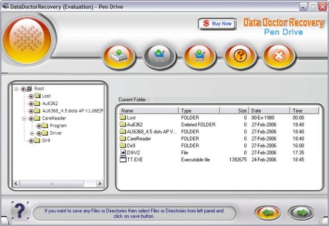Click the Au6362 folder icon in file list
The height and width of the screenshot is (226, 329).
tap(123, 124)
